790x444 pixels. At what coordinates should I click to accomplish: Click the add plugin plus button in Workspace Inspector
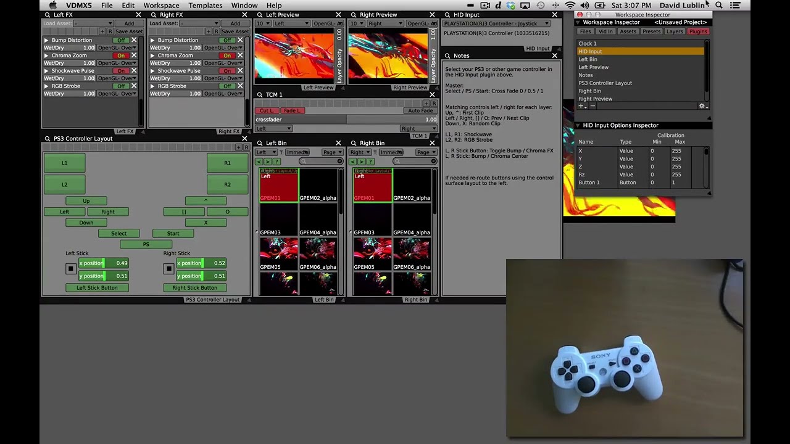(581, 106)
